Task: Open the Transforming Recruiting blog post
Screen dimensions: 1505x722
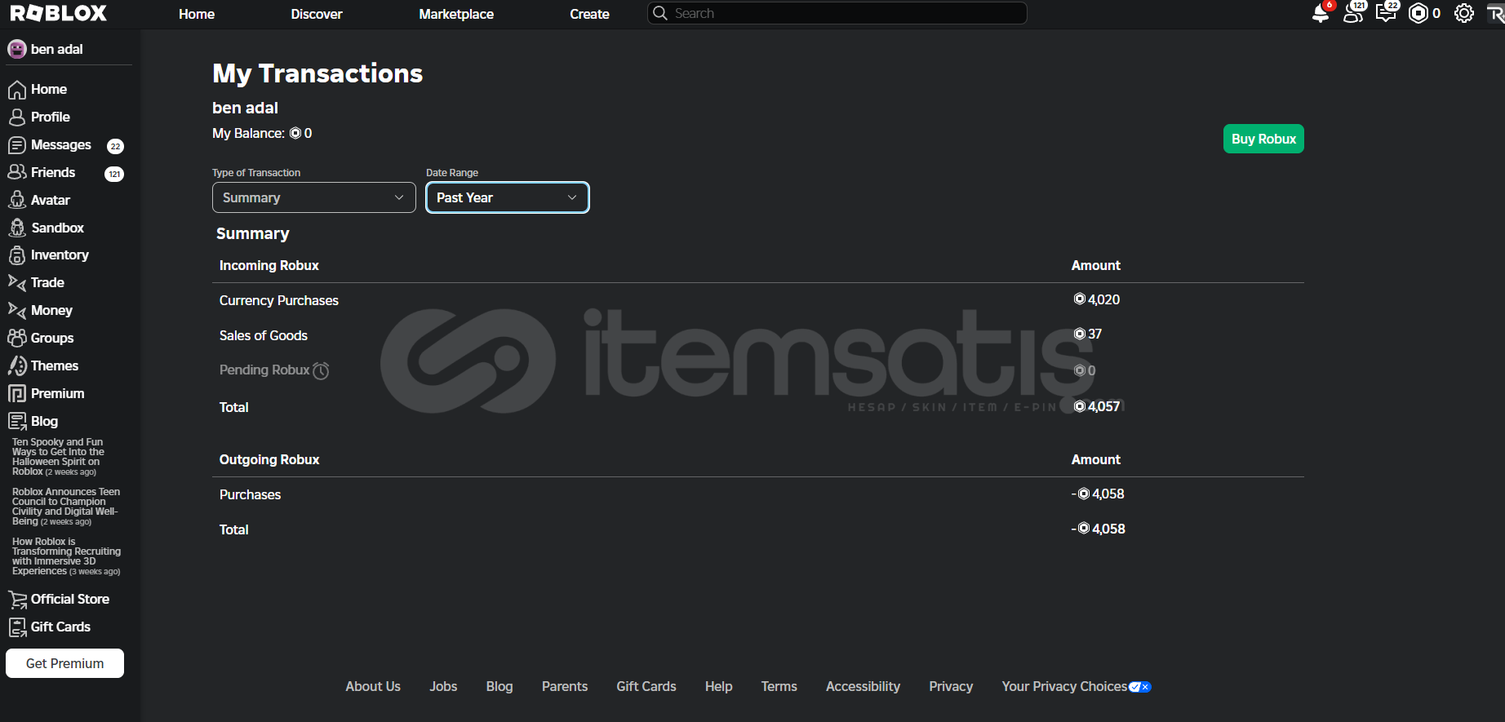Action: pyautogui.click(x=66, y=556)
